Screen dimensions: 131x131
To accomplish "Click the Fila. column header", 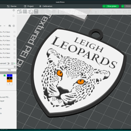I will tap(9, 70).
